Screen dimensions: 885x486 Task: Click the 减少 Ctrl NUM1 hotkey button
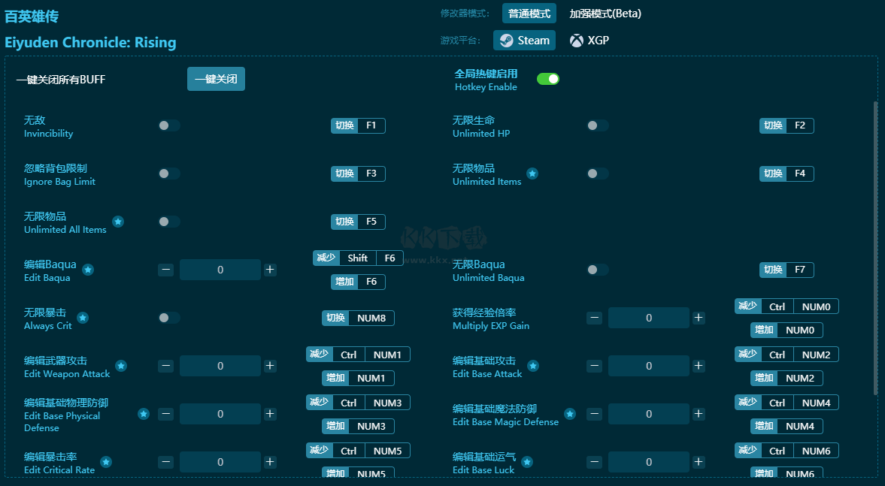[x=359, y=354]
